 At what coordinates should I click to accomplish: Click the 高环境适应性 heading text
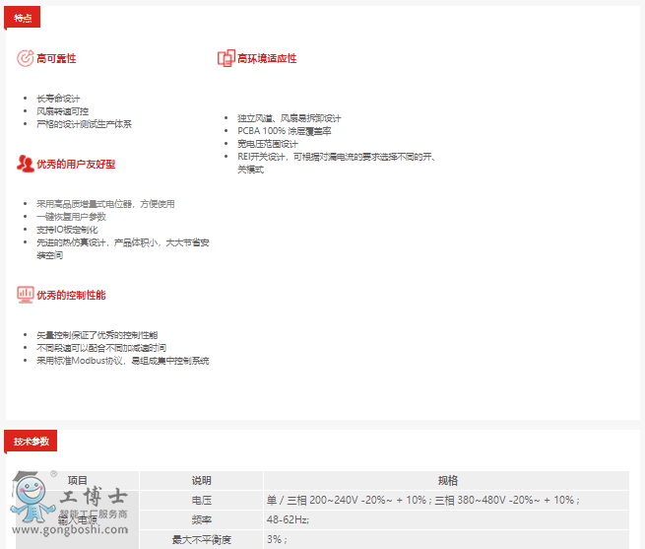(267, 59)
